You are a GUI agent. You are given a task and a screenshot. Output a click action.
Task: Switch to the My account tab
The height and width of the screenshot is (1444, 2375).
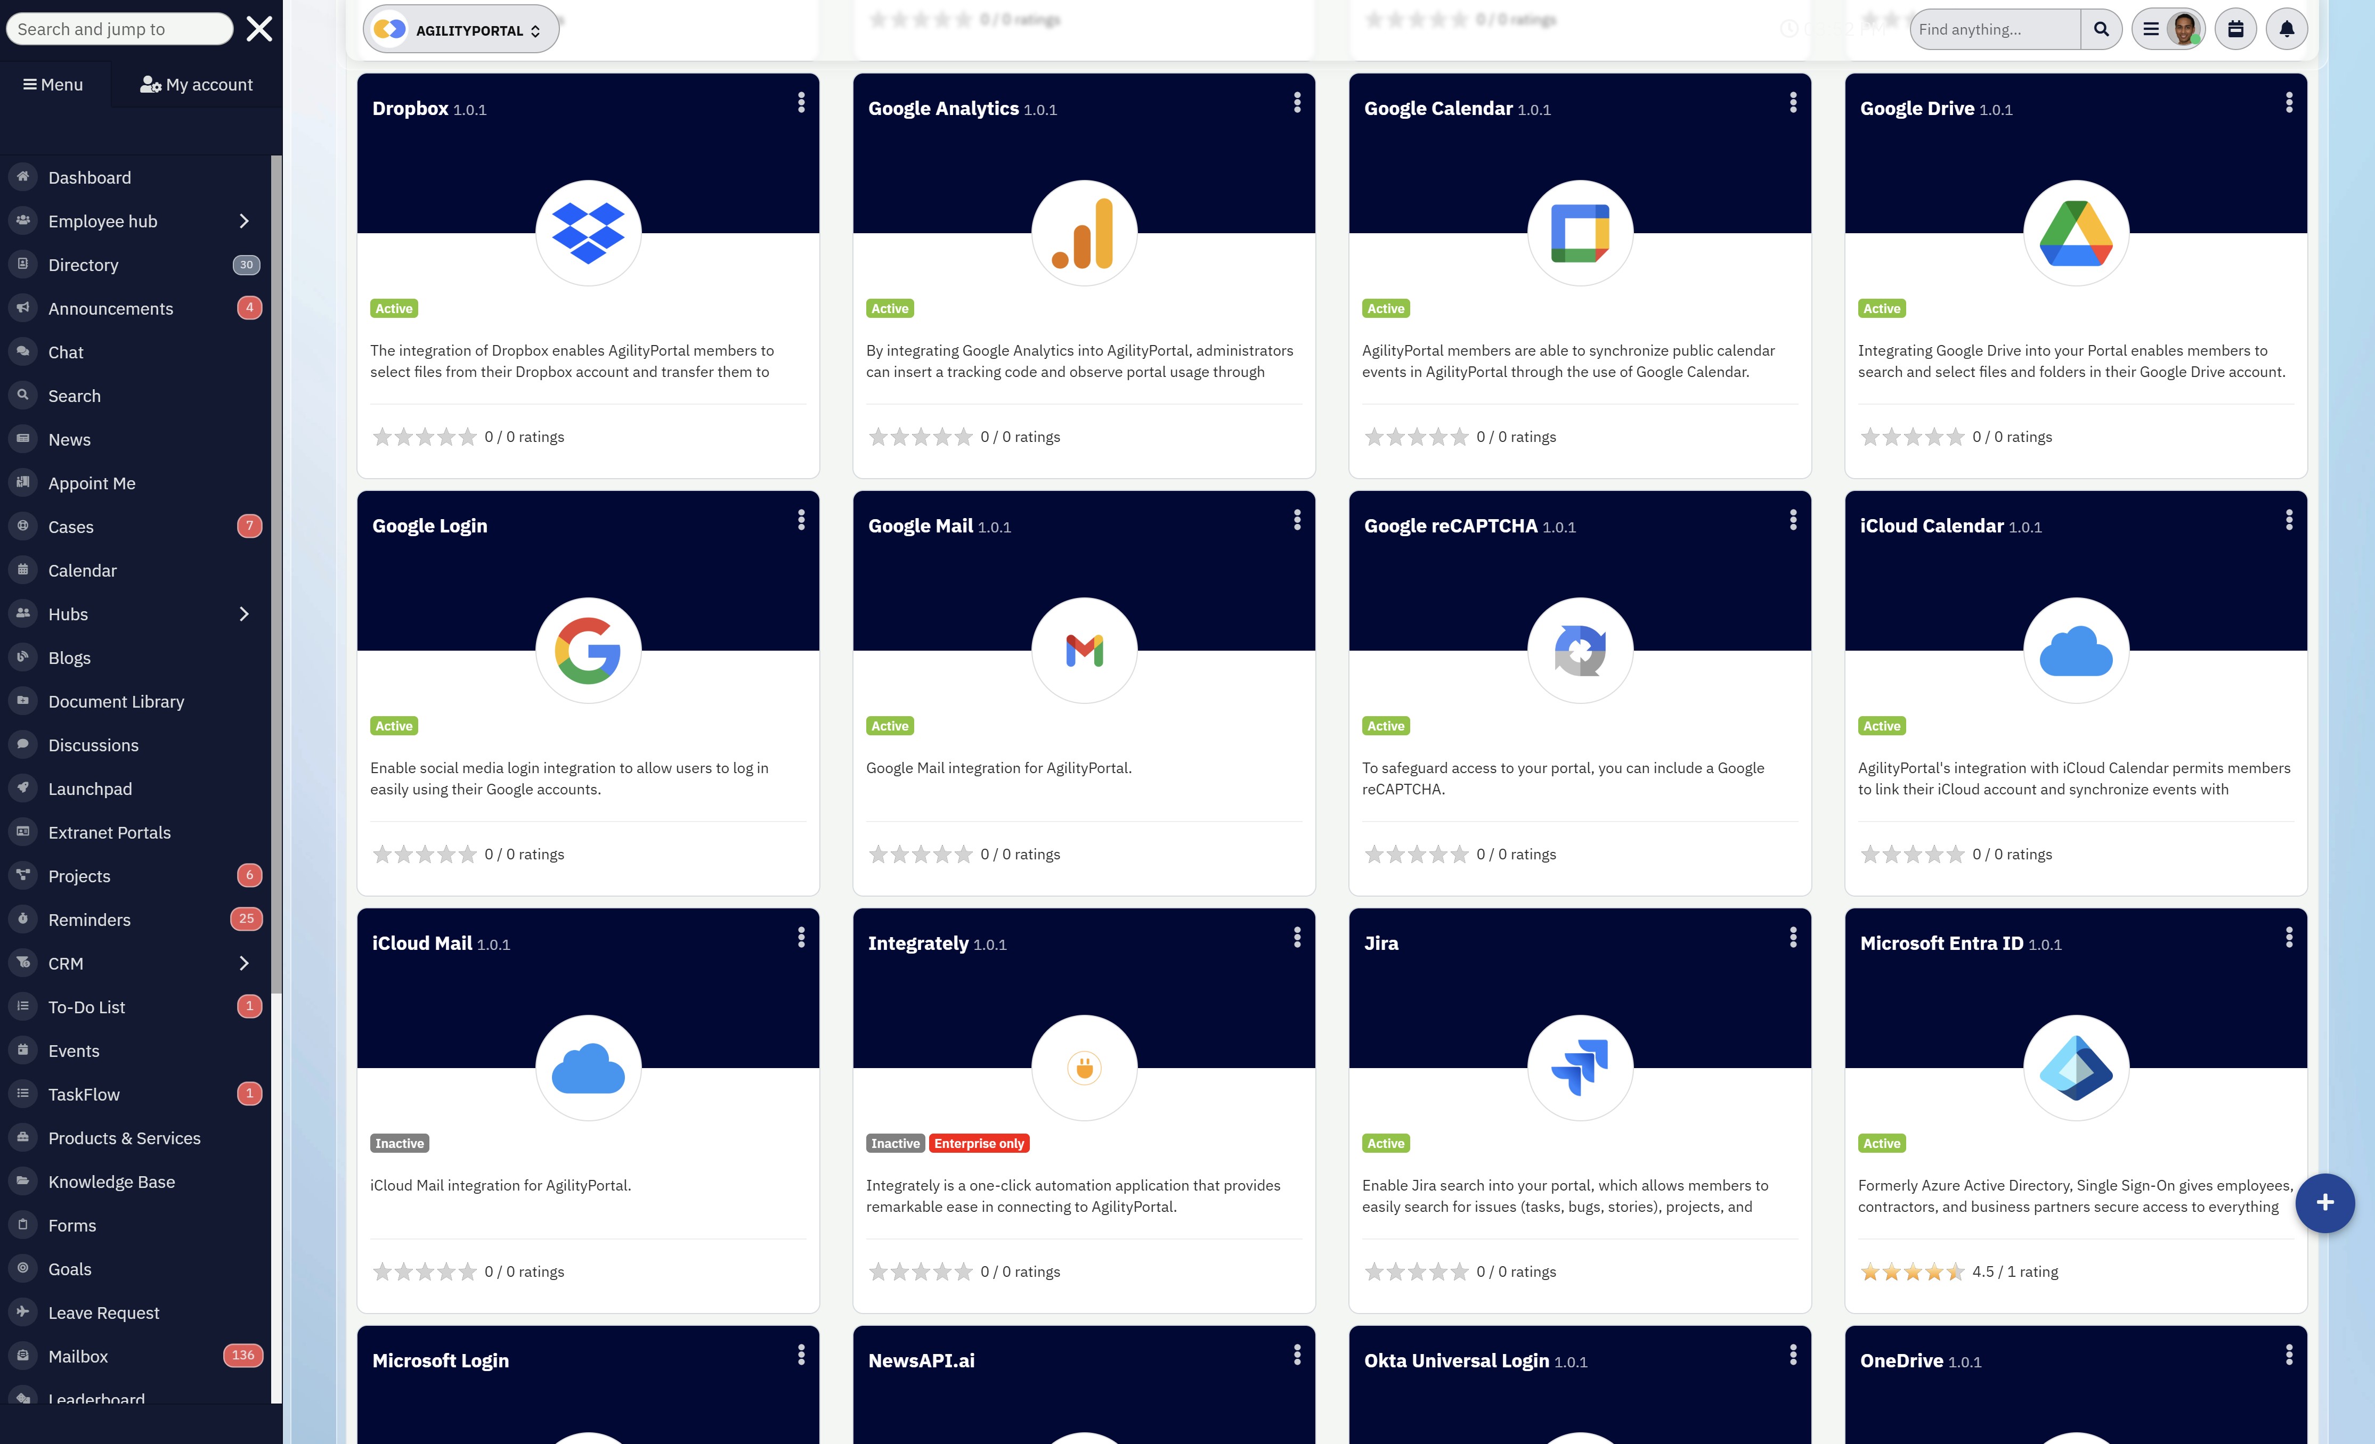pos(197,85)
